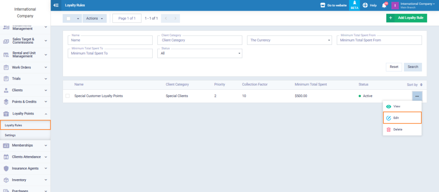Click the Search button

pos(413,67)
